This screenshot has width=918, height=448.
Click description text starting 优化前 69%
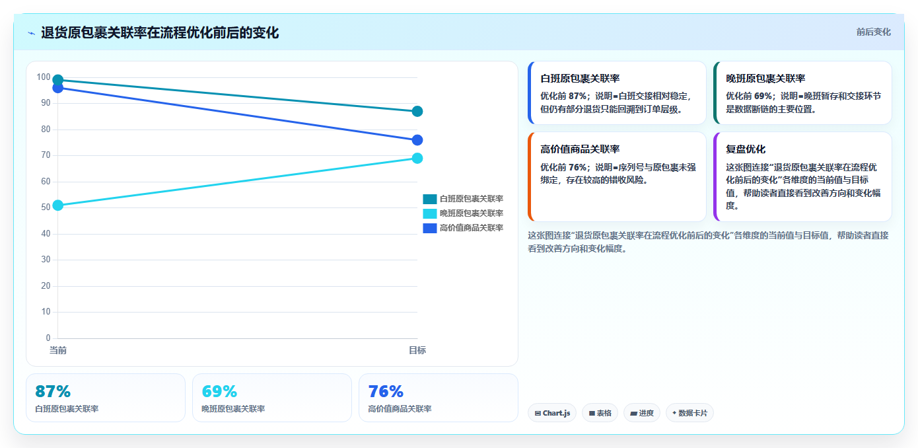tap(803, 102)
